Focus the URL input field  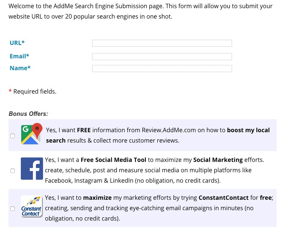[162, 43]
